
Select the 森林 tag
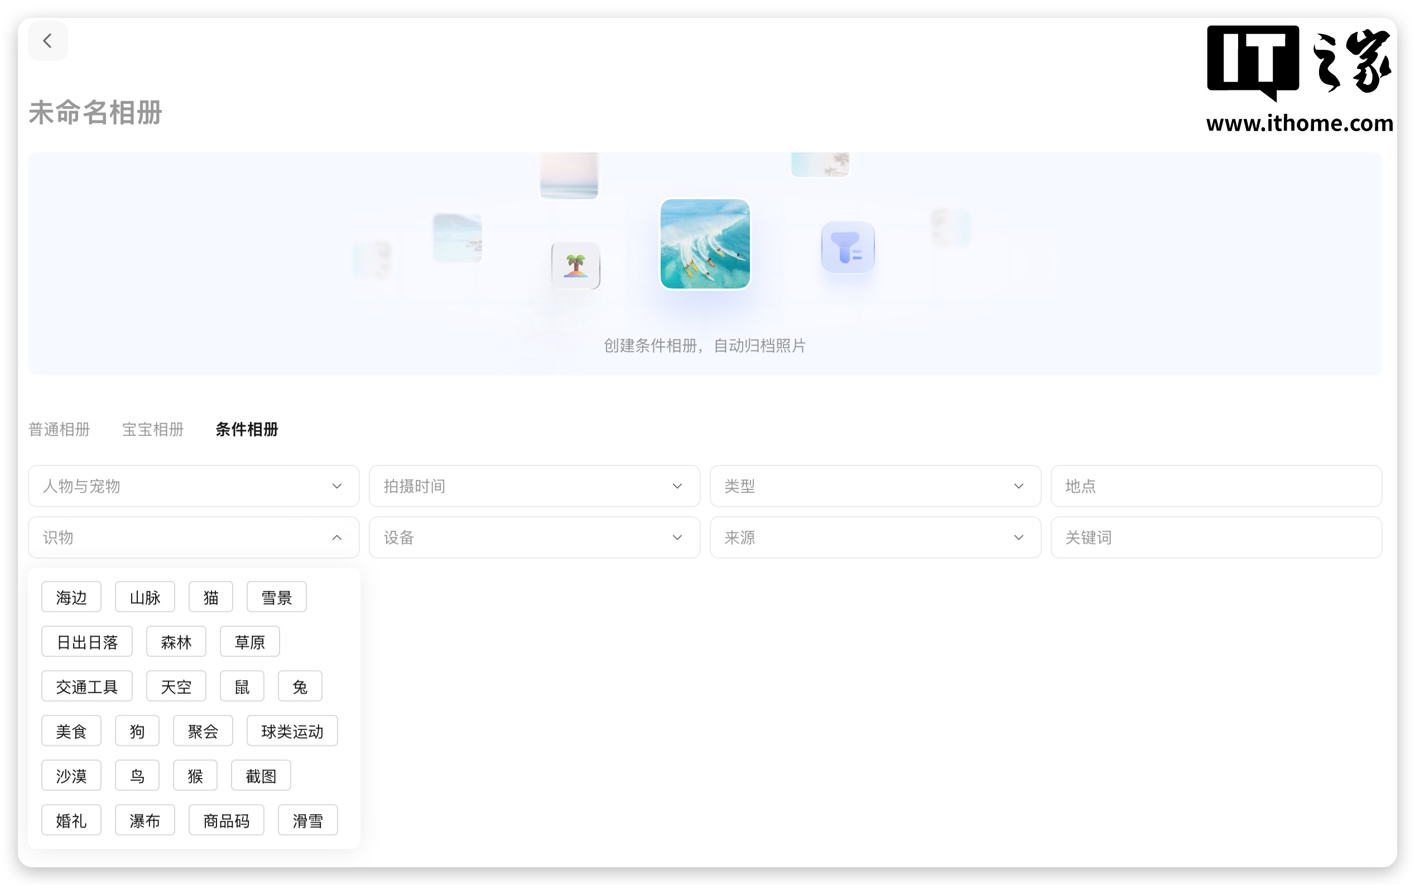pyautogui.click(x=176, y=642)
